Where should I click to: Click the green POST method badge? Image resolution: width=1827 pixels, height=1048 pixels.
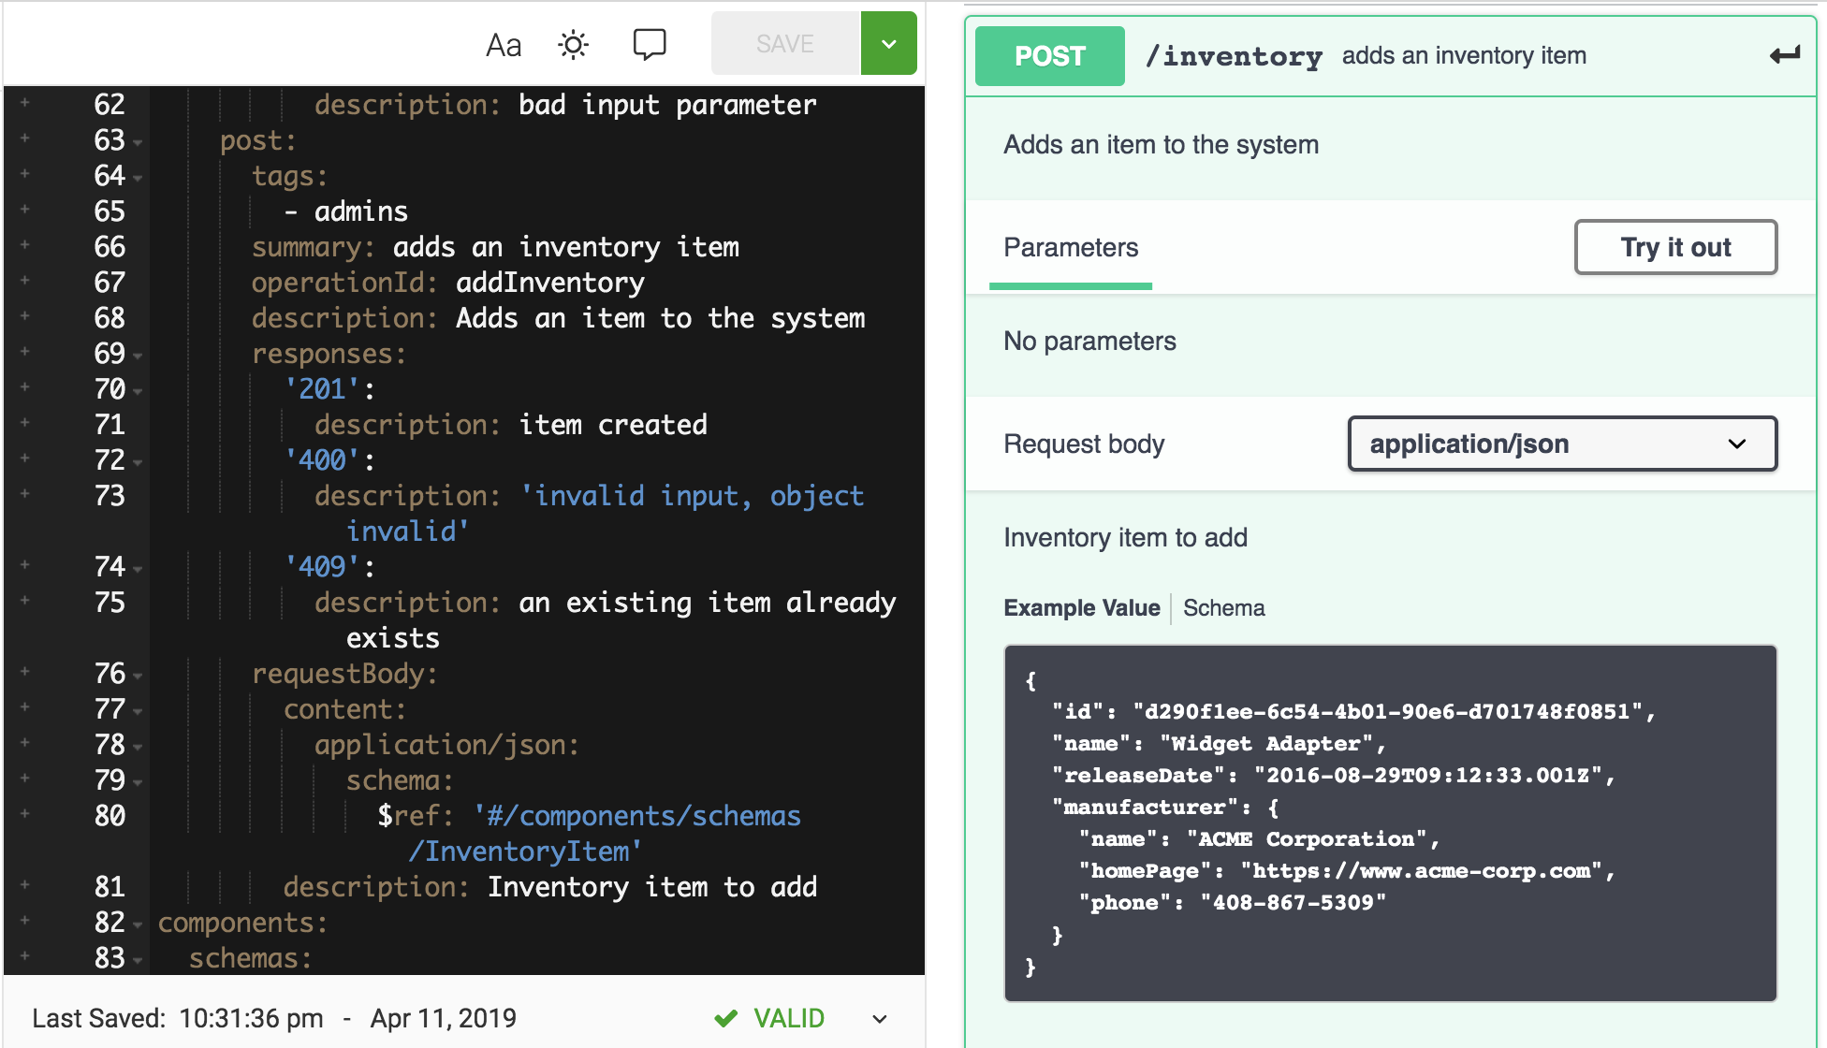click(1049, 56)
